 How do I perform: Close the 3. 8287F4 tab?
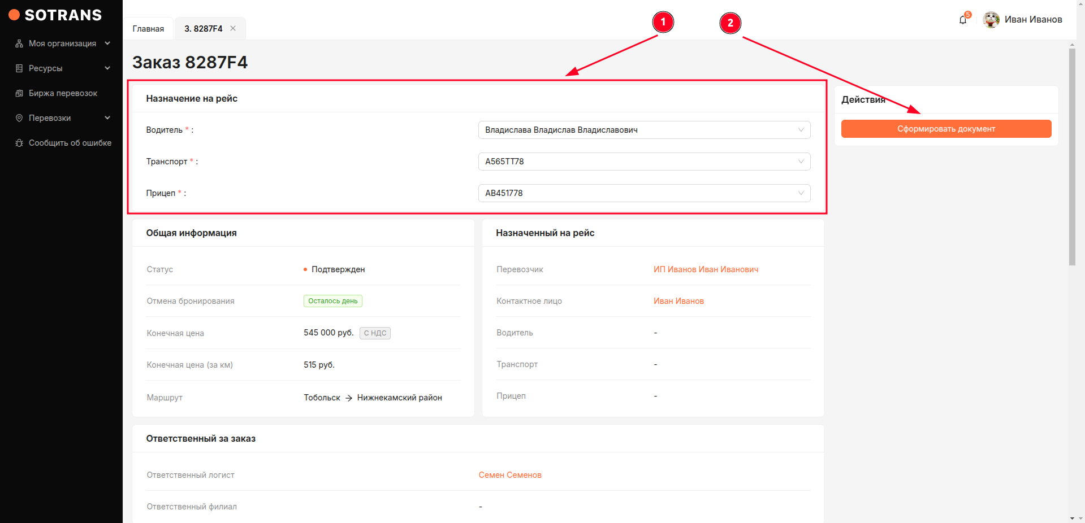[233, 28]
